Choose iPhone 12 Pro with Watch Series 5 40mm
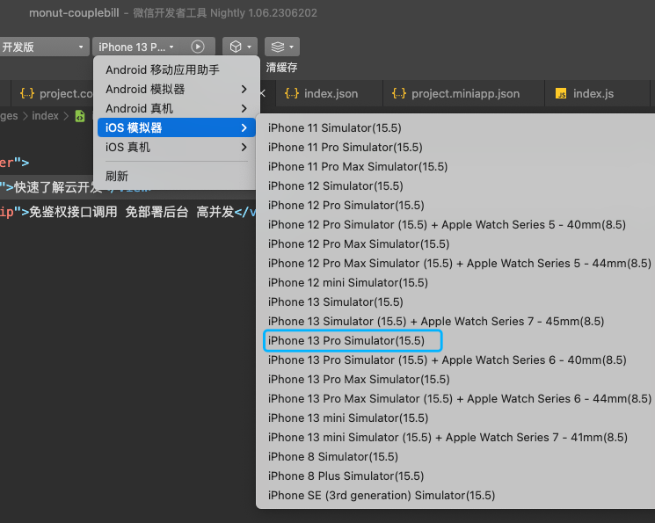655x523 pixels. coord(455,225)
